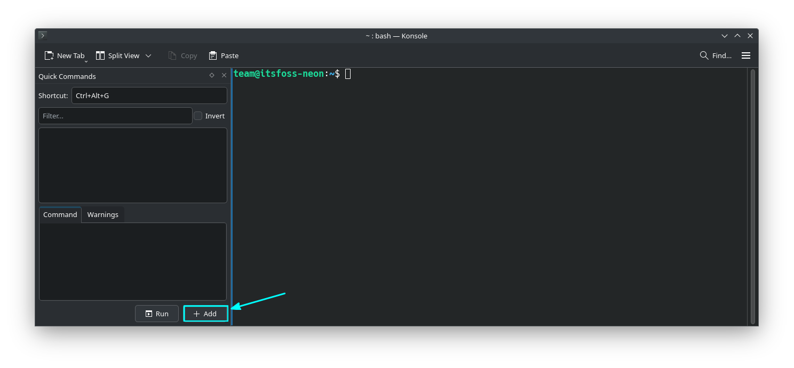
Task: Open Find with the magnifier icon
Action: [703, 55]
